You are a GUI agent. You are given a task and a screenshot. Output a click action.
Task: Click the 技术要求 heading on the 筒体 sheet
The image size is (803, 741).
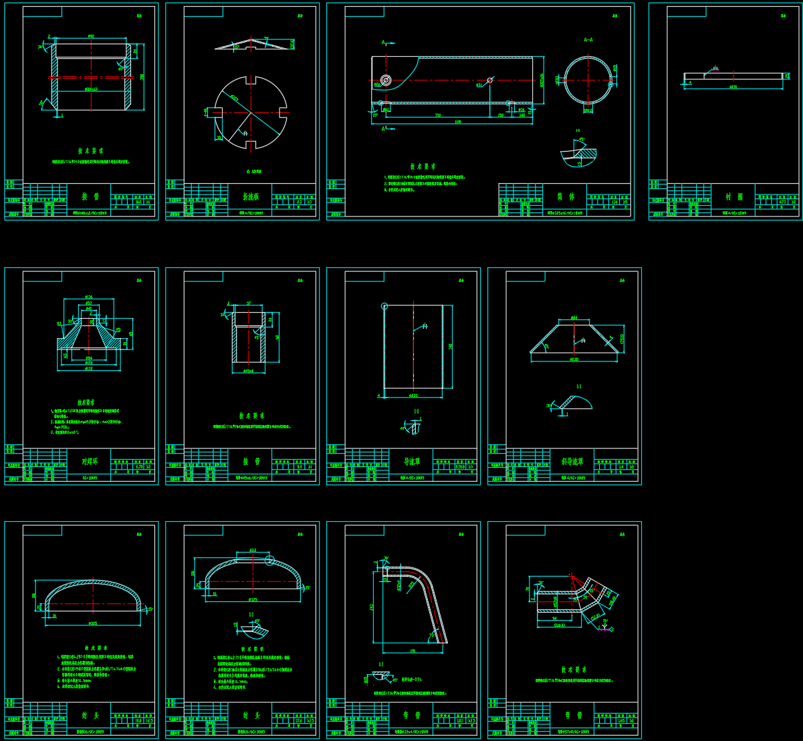tap(423, 166)
